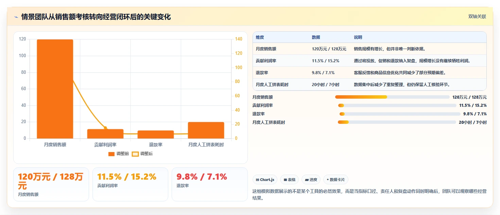Click the 月度销售额 progress bar
The height and width of the screenshot is (215, 500).
tap(392, 97)
